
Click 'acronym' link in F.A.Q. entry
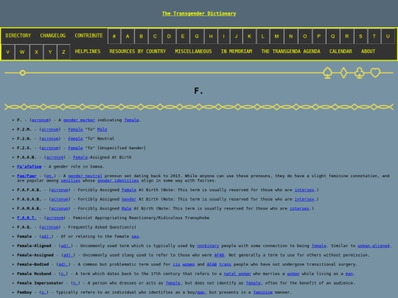(x=50, y=227)
